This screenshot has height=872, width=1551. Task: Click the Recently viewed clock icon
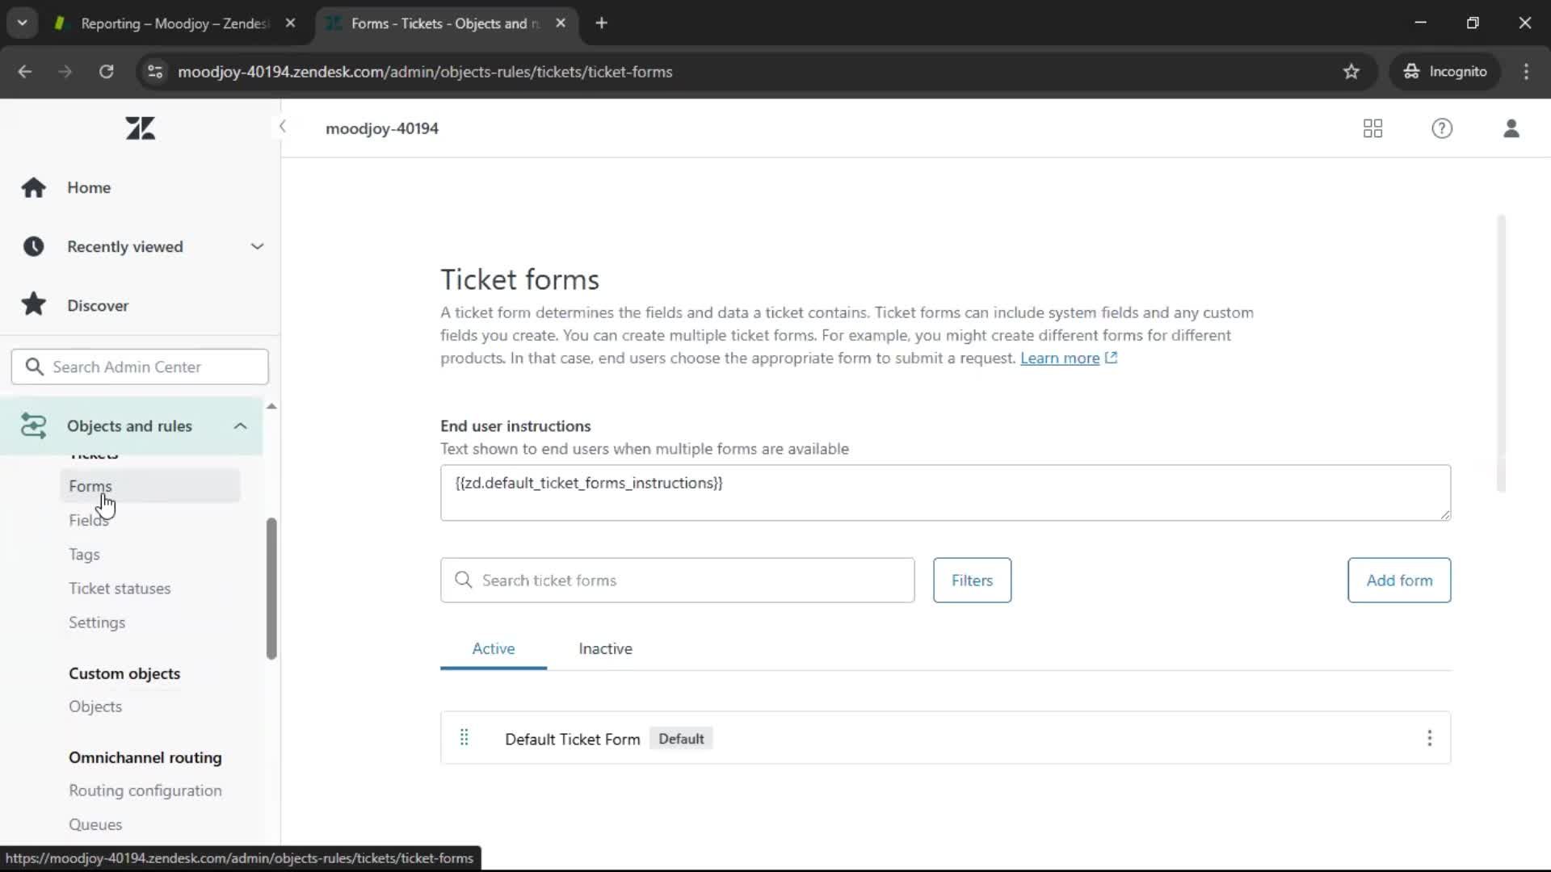[x=34, y=246]
